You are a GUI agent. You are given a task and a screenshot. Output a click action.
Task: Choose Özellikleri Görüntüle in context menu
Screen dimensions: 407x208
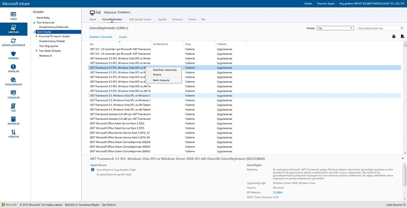(x=165, y=70)
